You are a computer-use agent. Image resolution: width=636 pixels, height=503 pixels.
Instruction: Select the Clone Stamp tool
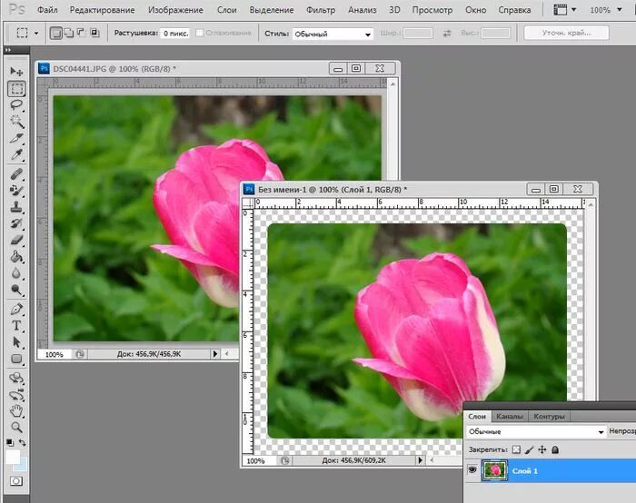point(16,207)
